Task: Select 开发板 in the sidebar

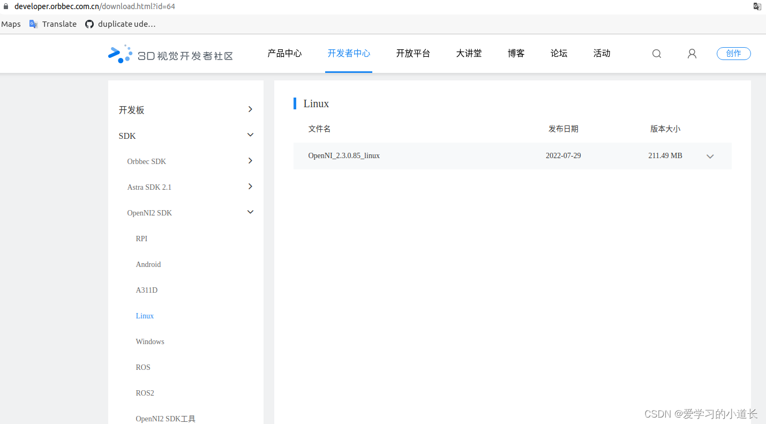Action: tap(131, 110)
